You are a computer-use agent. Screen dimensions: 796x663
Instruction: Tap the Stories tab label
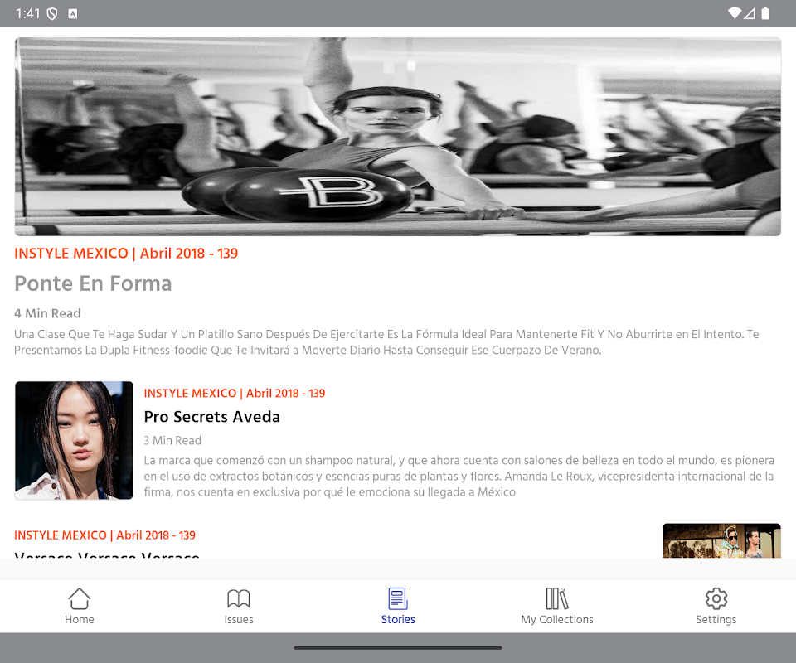coord(398,619)
